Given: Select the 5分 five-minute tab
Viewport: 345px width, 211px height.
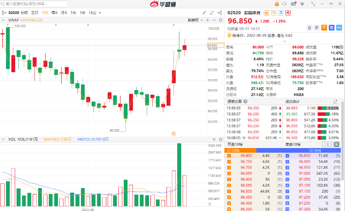Looking at the screenshot, I should (x=82, y=13).
